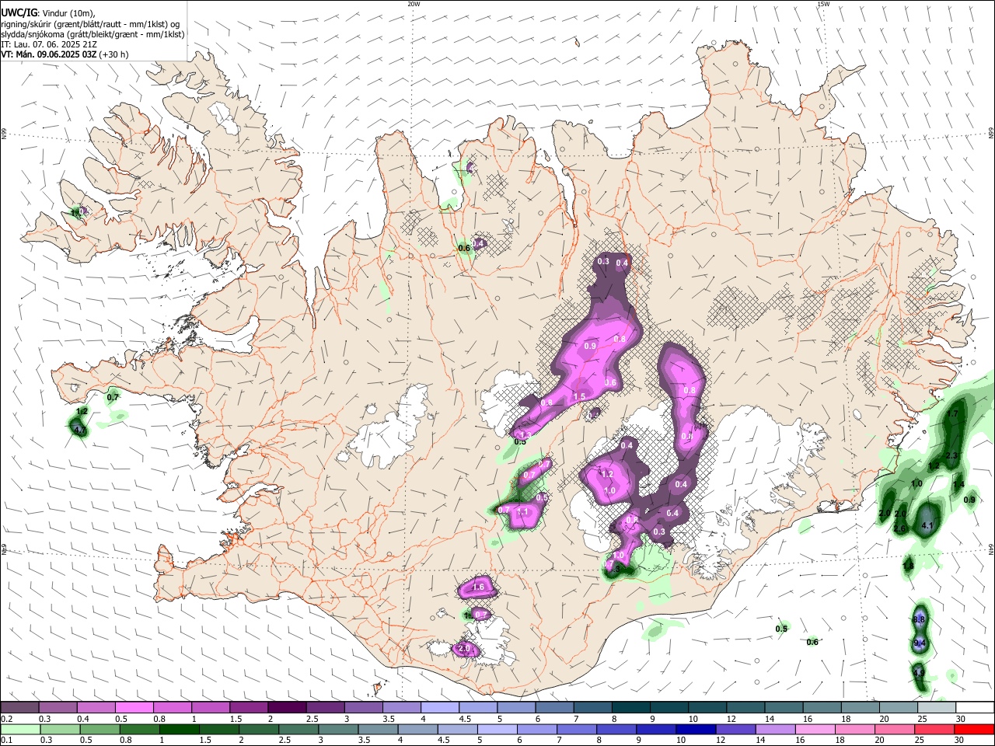Click the 4.1 precipitation value off east coast
The image size is (995, 746).
click(927, 526)
